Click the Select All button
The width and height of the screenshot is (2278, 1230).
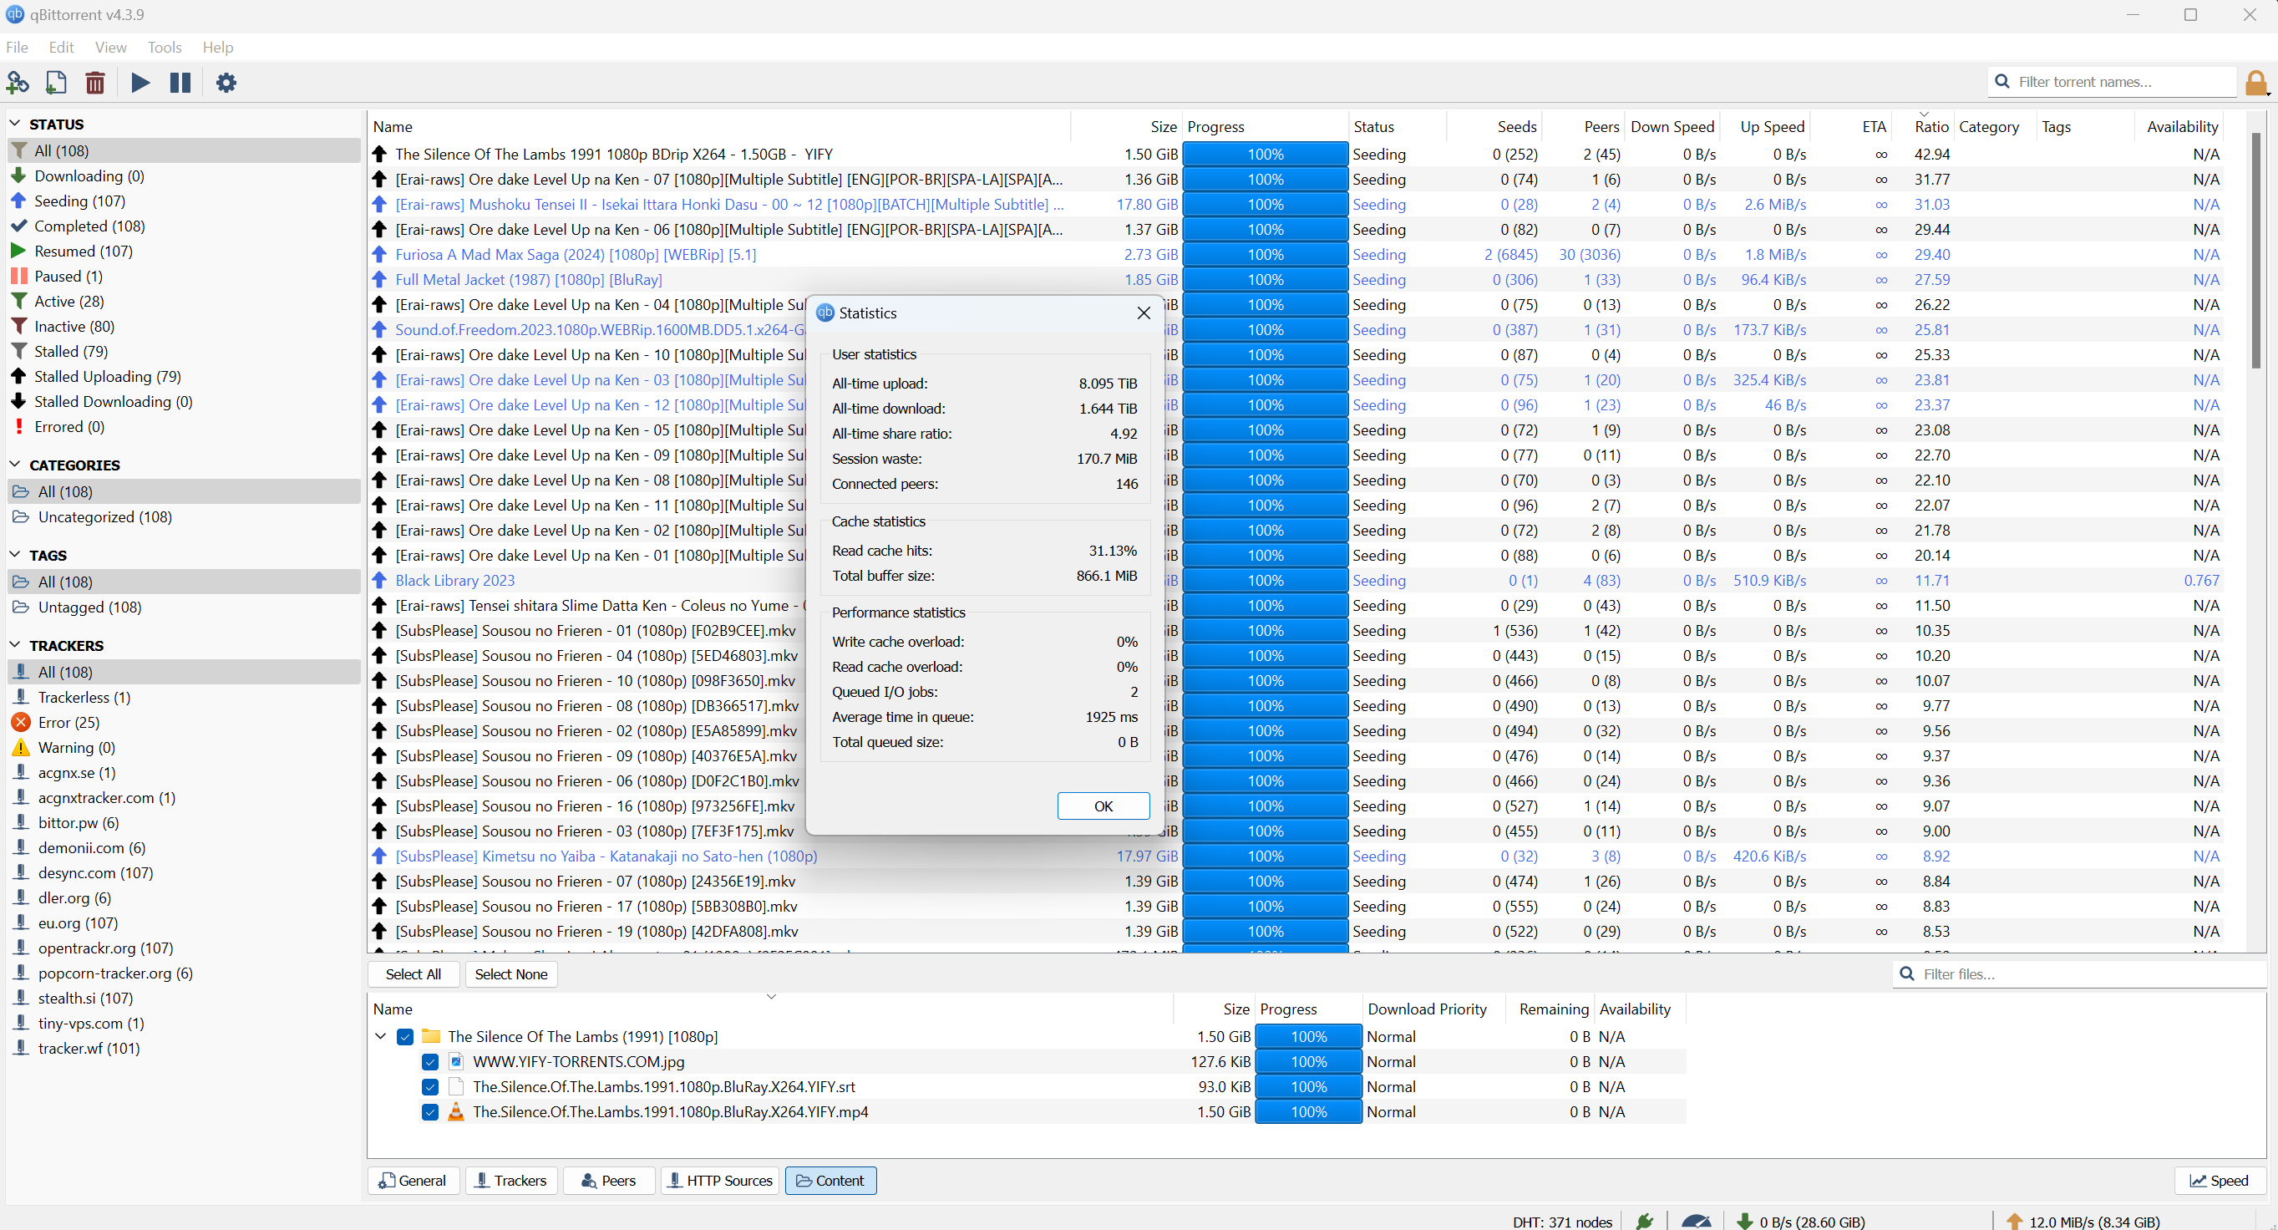click(413, 974)
